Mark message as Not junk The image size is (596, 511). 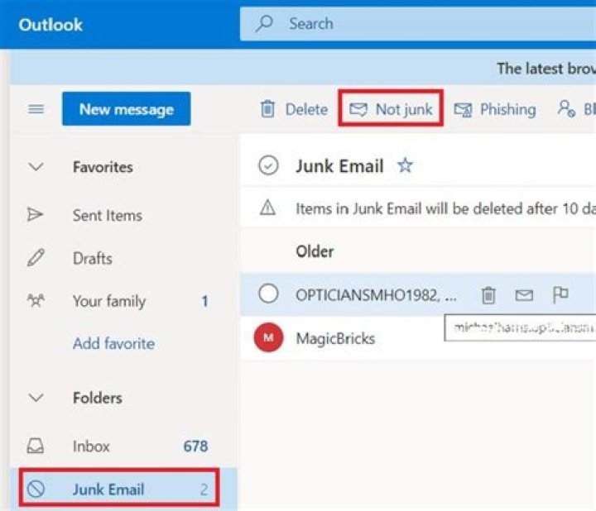[x=391, y=109]
